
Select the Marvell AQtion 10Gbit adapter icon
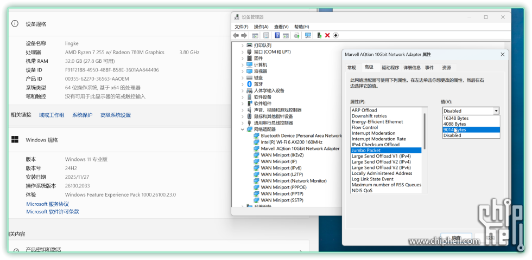click(x=257, y=148)
